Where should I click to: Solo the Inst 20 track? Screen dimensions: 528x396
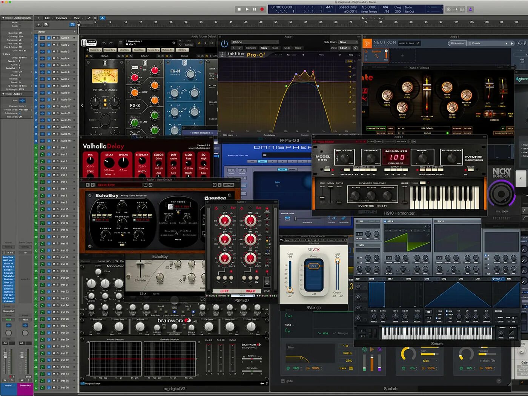tap(58, 278)
